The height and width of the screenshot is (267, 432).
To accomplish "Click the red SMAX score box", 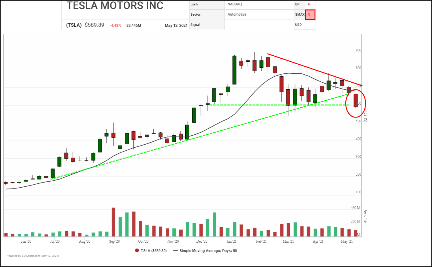I will click(310, 15).
